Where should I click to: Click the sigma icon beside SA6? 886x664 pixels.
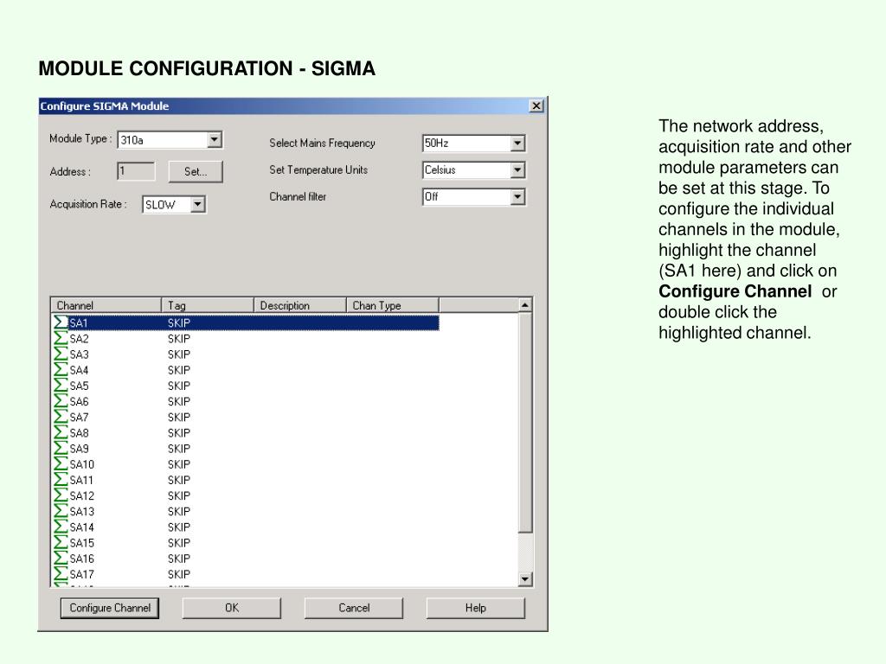tap(61, 401)
